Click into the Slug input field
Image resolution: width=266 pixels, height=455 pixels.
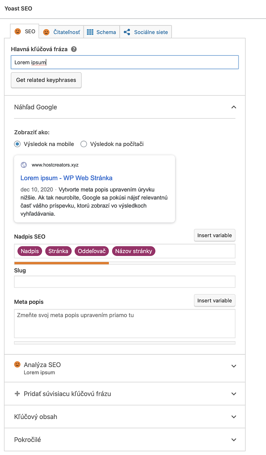(x=125, y=282)
